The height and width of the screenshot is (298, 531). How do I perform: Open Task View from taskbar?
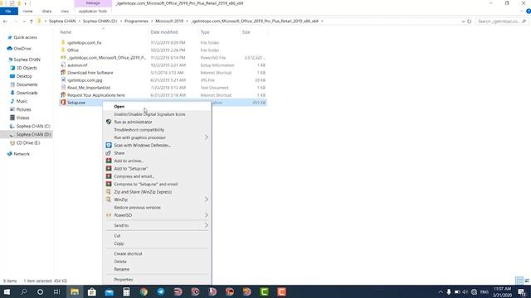57,291
